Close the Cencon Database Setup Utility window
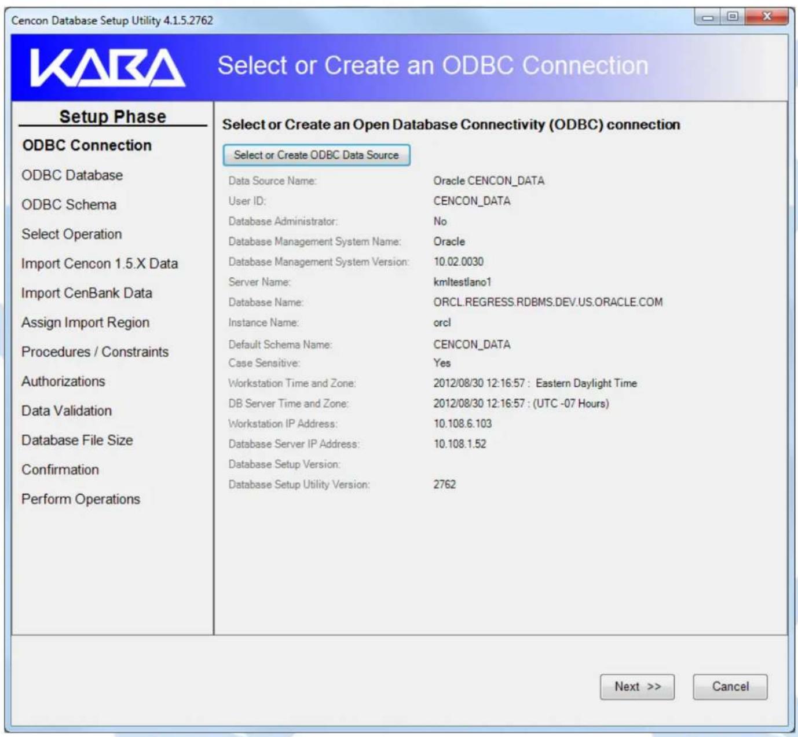The image size is (798, 737). pyautogui.click(x=767, y=17)
